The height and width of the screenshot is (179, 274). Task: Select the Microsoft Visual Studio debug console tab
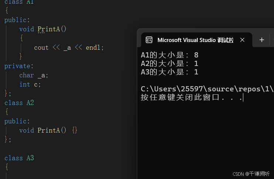[x=197, y=40]
